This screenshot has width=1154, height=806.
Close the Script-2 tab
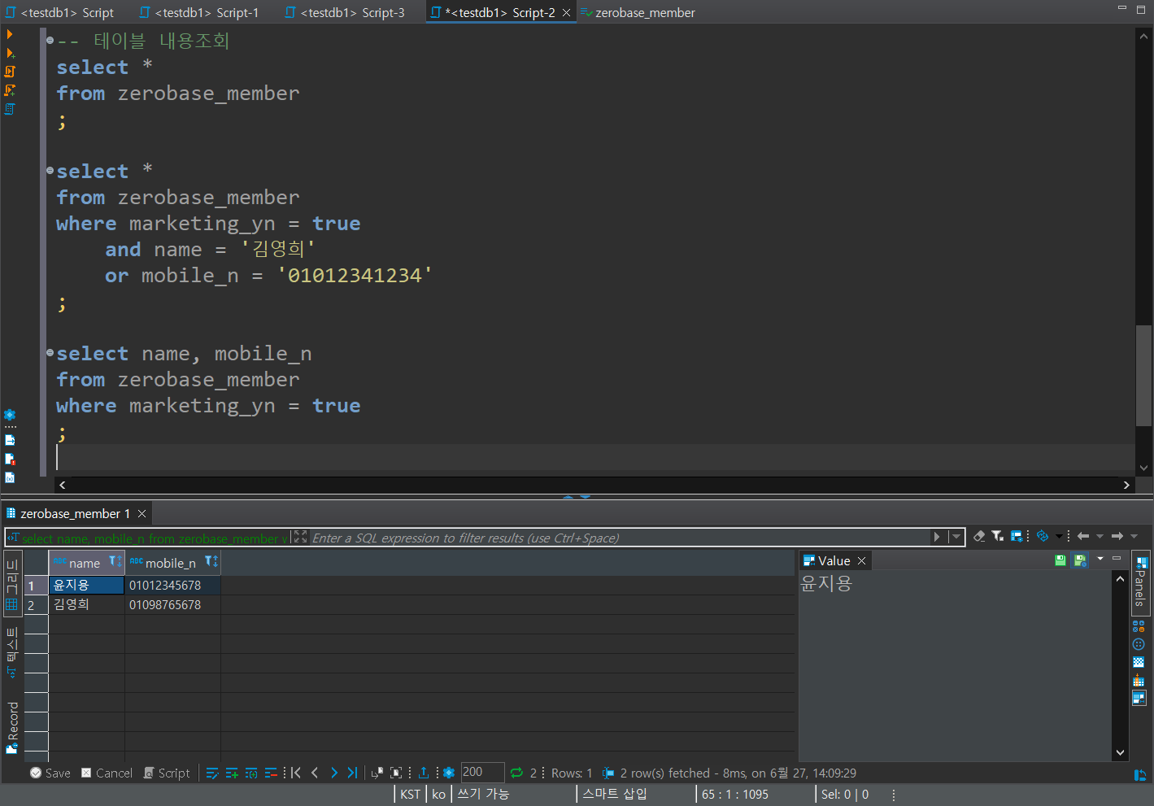coord(566,12)
